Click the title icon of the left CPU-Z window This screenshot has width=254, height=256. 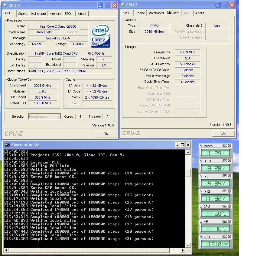coord(5,5)
